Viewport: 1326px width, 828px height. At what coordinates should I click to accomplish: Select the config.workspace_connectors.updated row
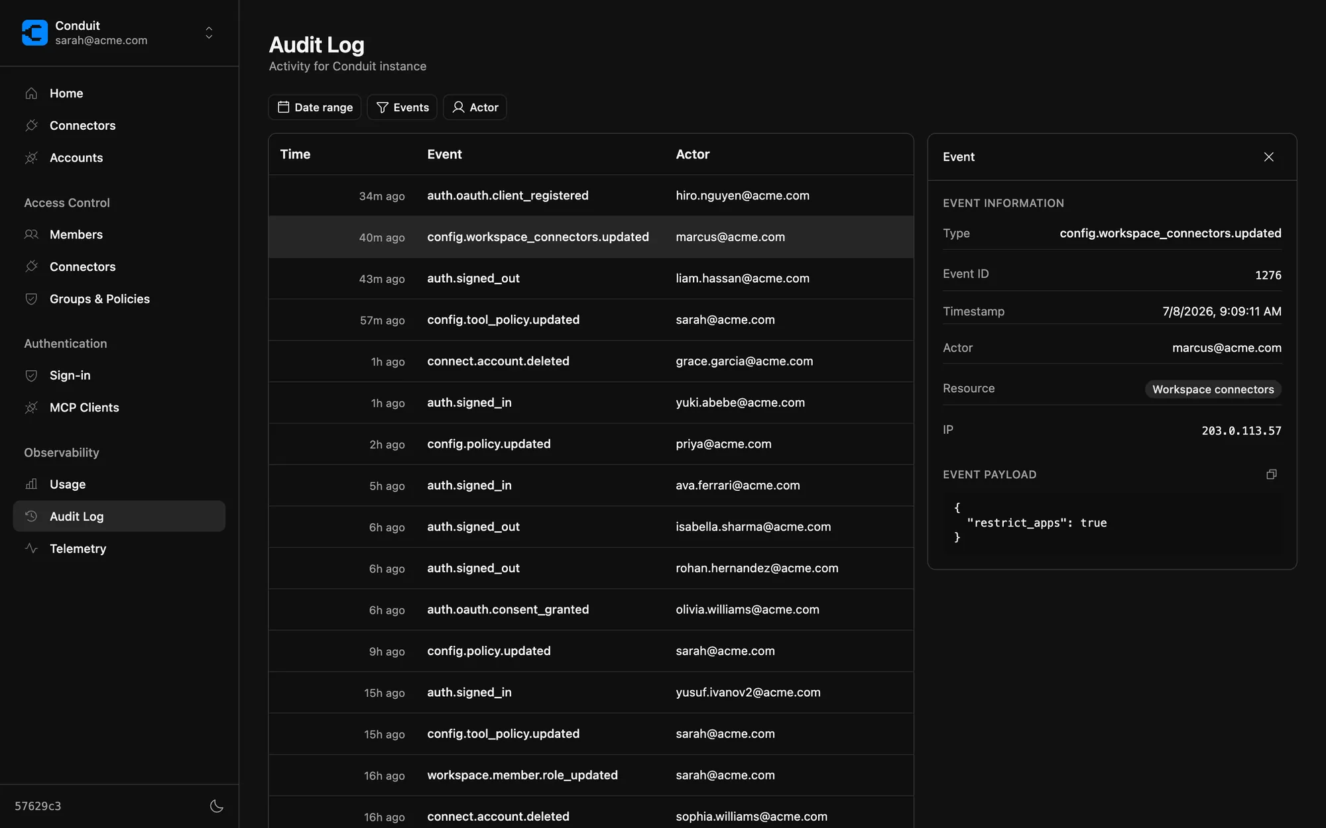tap(591, 237)
